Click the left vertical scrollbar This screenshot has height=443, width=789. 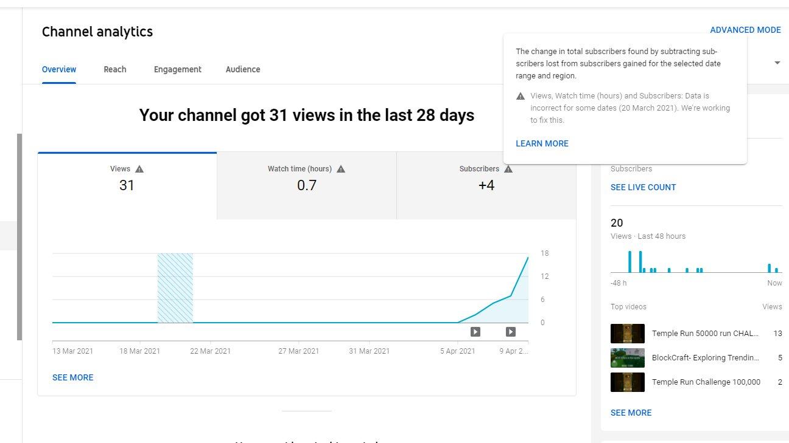point(19,237)
